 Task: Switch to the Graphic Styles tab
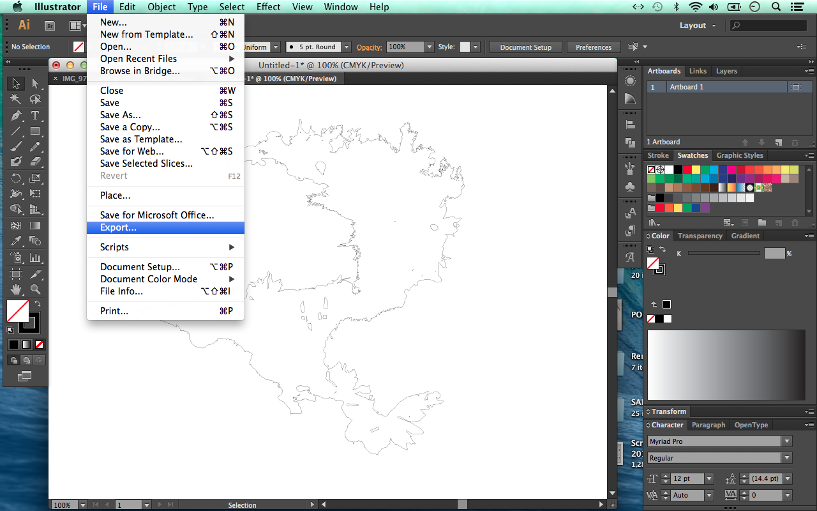coord(740,155)
